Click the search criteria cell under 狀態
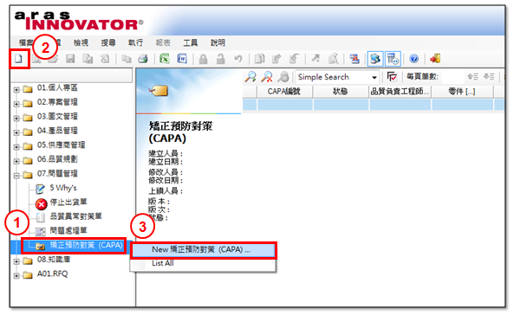The height and width of the screenshot is (315, 514). pos(341,105)
